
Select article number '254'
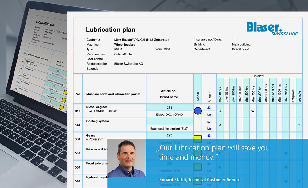[x=169, y=108]
